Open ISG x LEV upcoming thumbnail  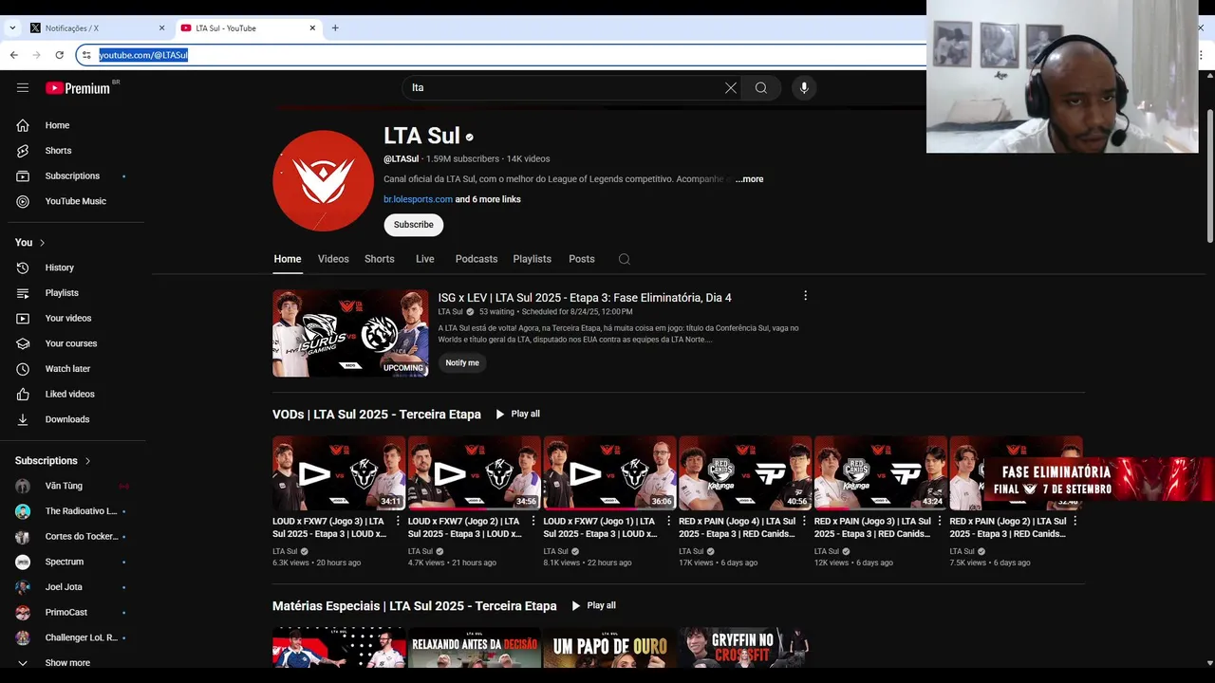point(350,333)
